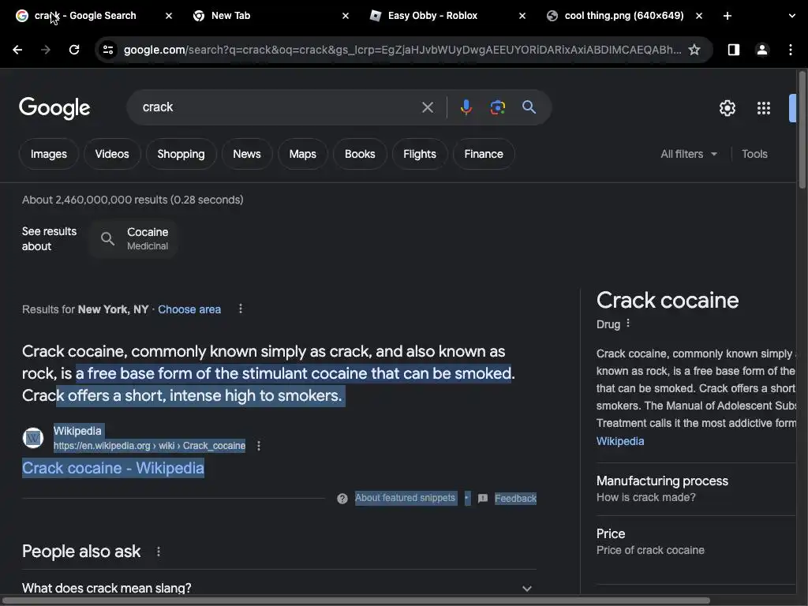Open the browser side panel
The width and height of the screenshot is (808, 606).
[x=733, y=50]
